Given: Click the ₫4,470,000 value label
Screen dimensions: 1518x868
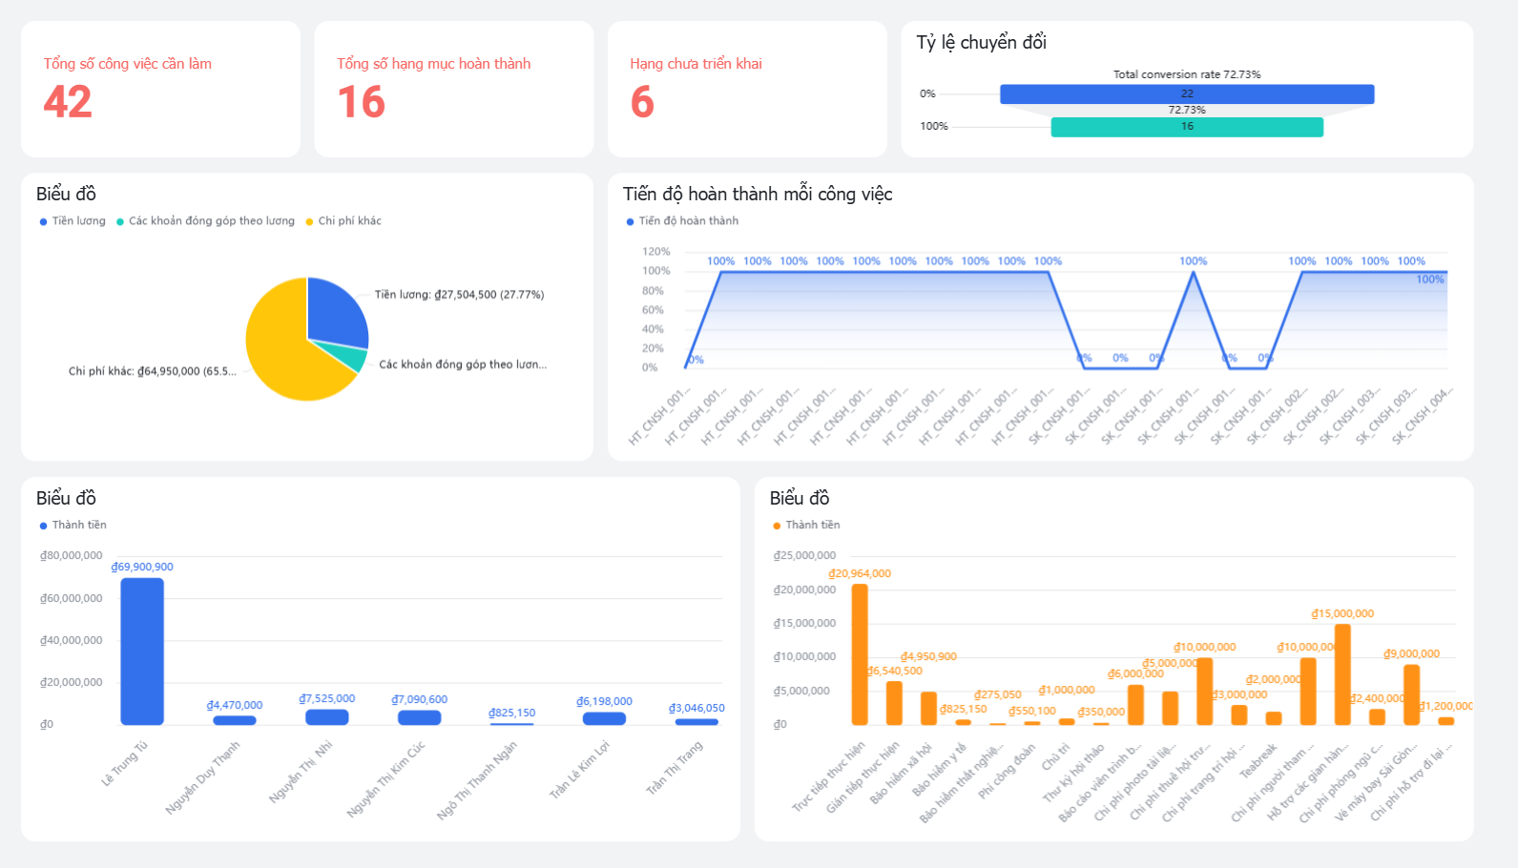Looking at the screenshot, I should [235, 705].
